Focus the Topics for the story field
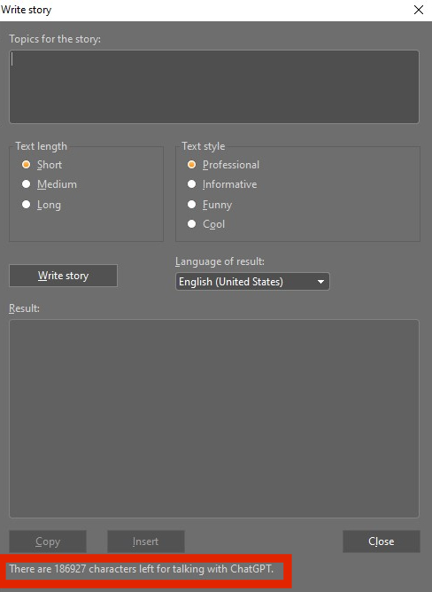Image resolution: width=432 pixels, height=592 pixels. pyautogui.click(x=214, y=87)
